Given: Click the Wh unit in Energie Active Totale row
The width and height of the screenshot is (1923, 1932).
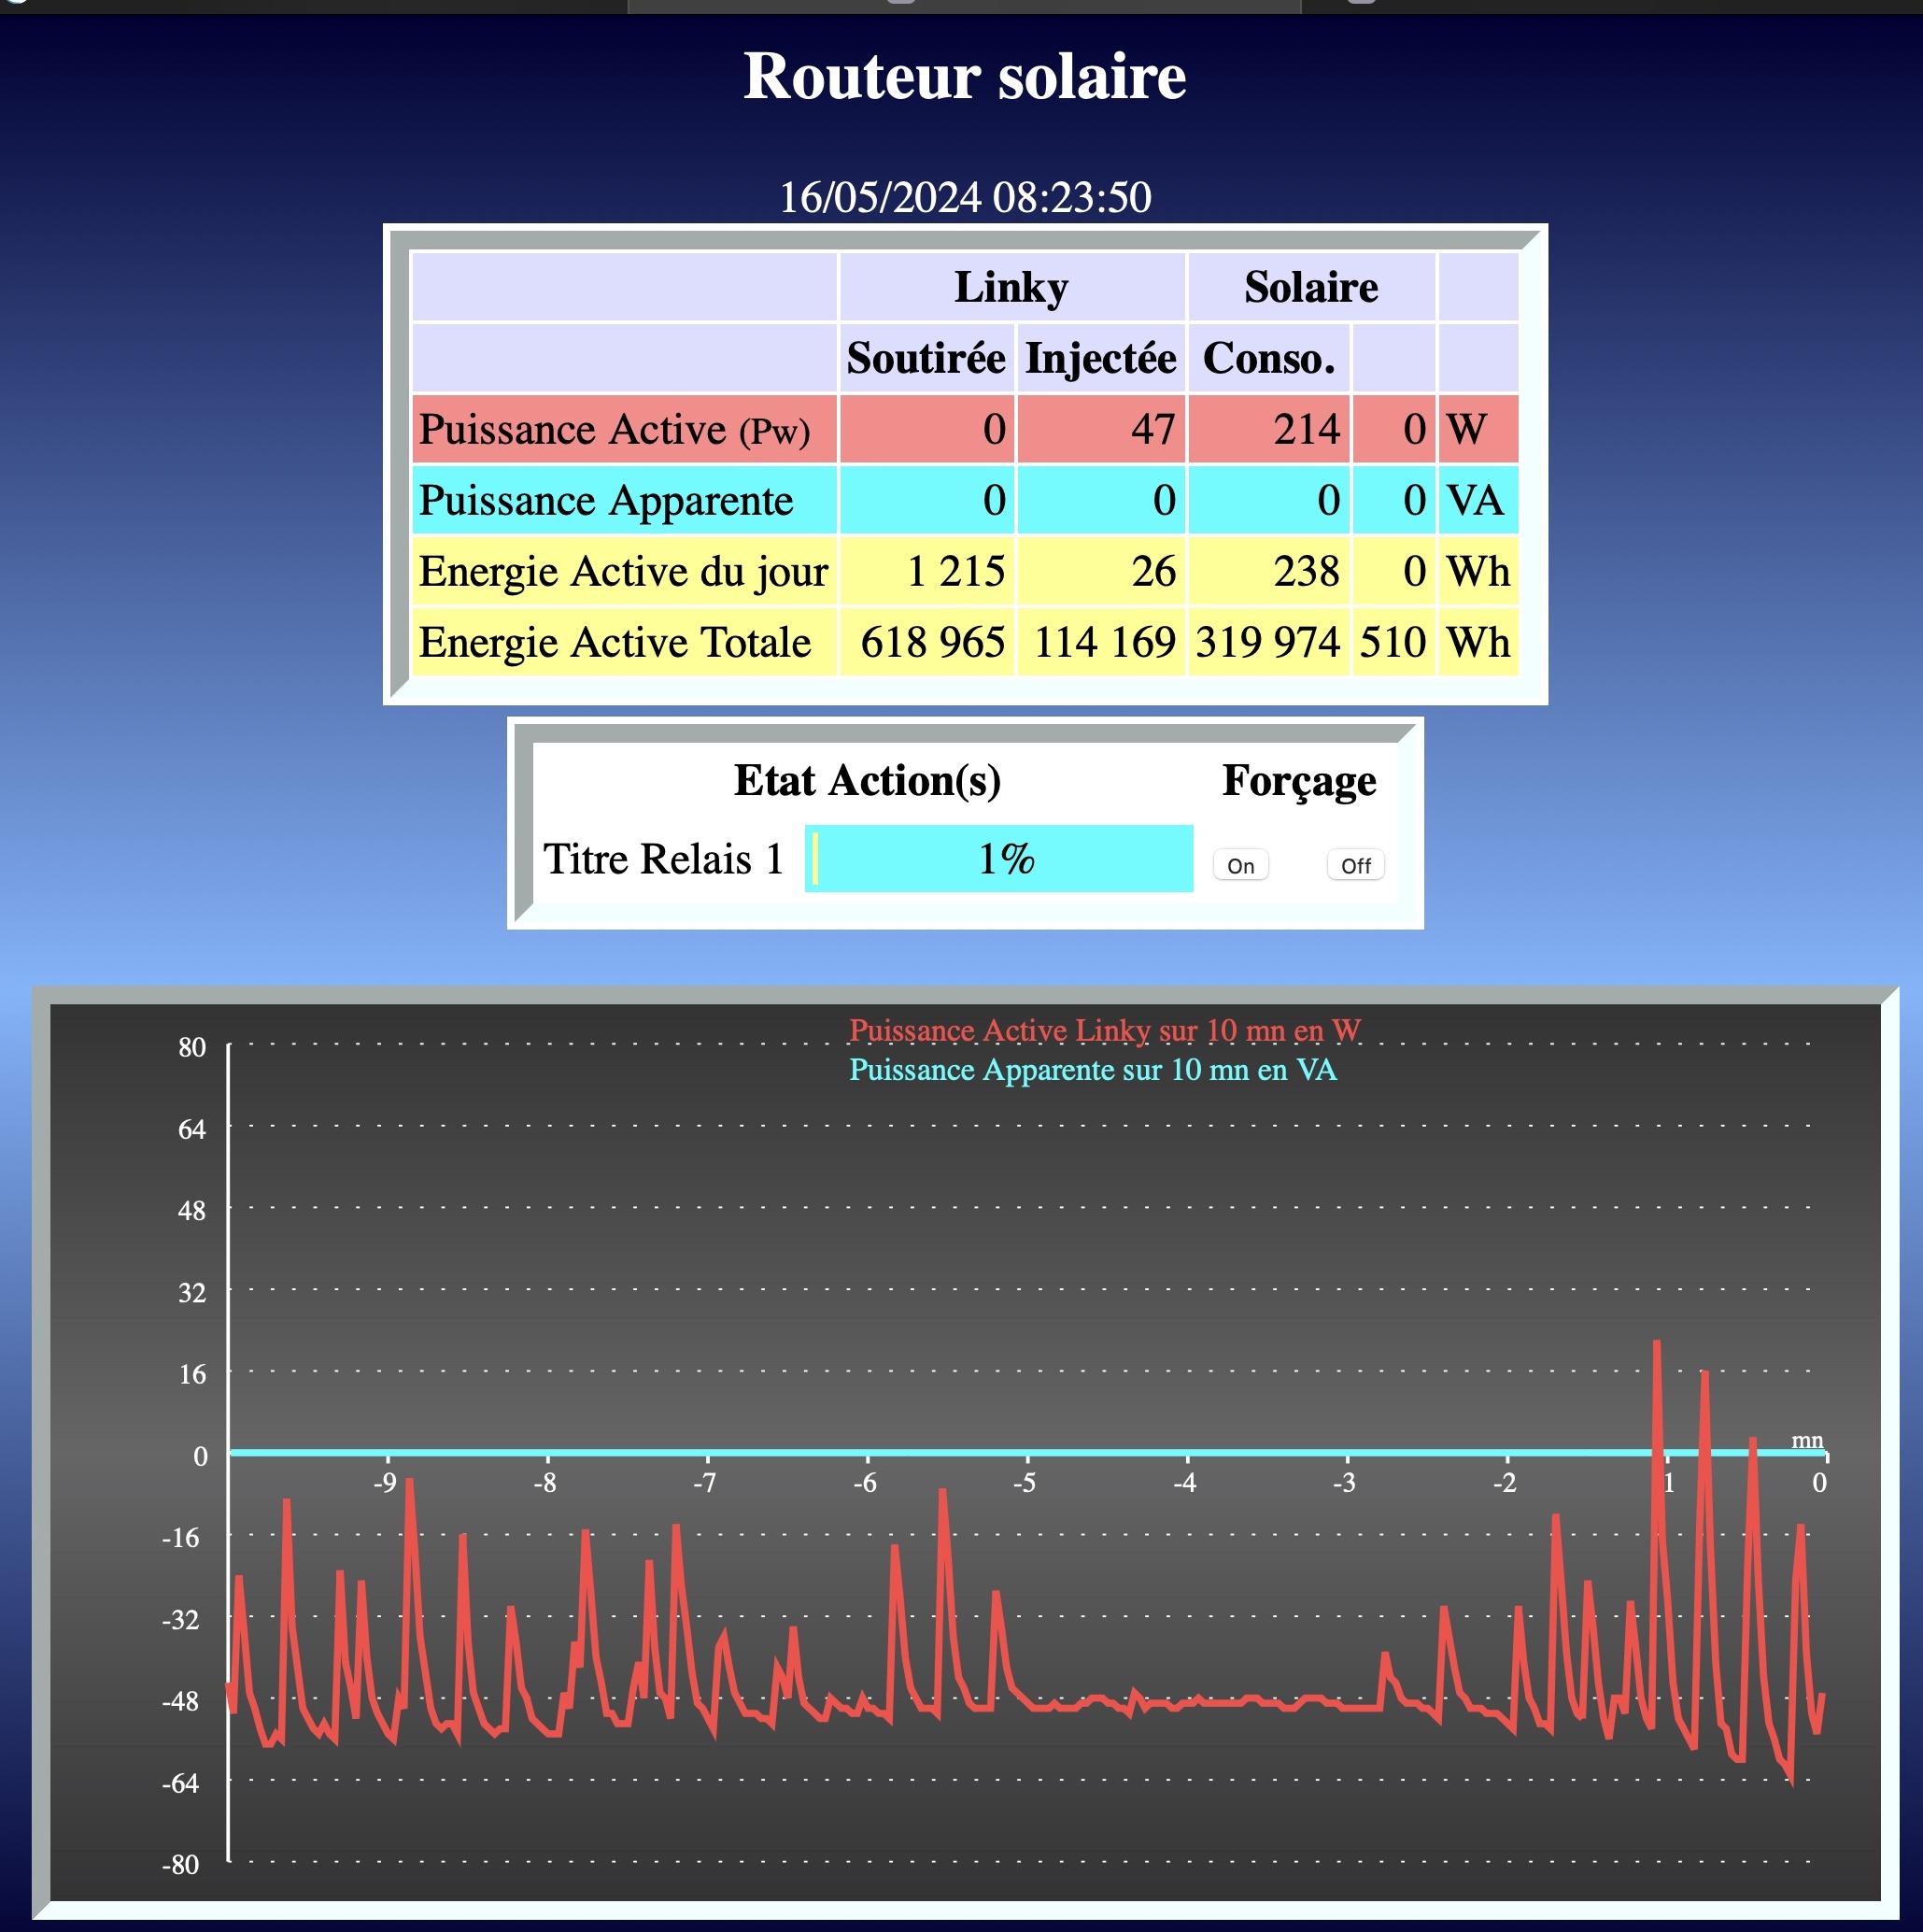Looking at the screenshot, I should pos(1478,642).
